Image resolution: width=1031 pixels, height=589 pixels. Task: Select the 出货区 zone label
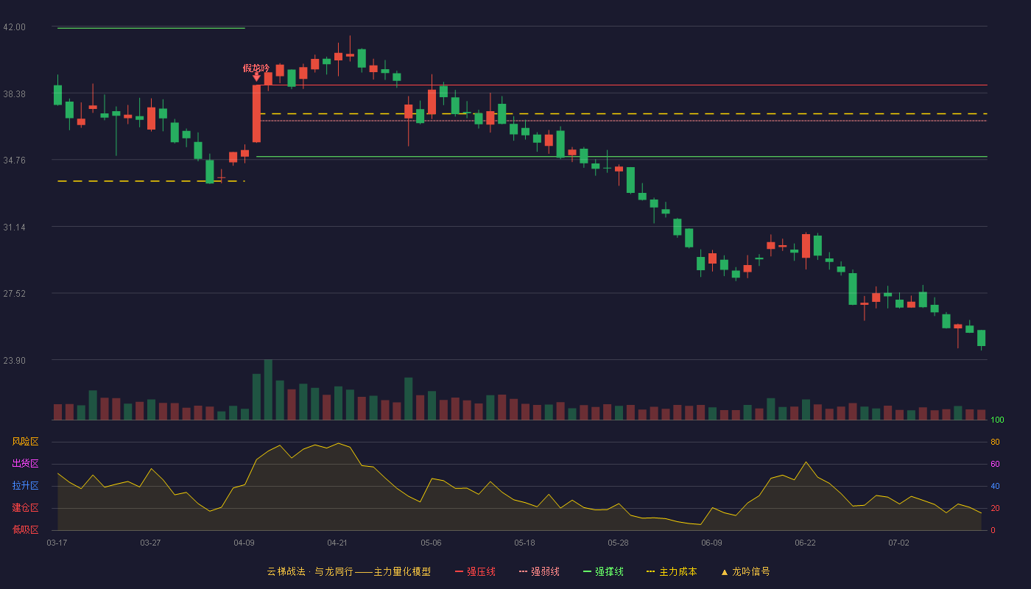(25, 464)
